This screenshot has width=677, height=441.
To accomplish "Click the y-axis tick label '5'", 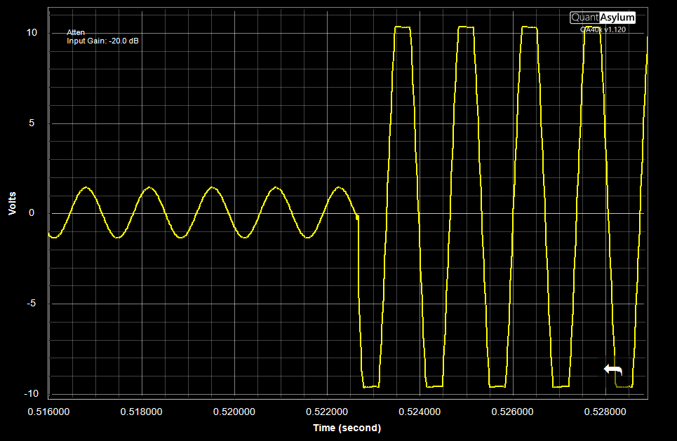I will pos(32,123).
